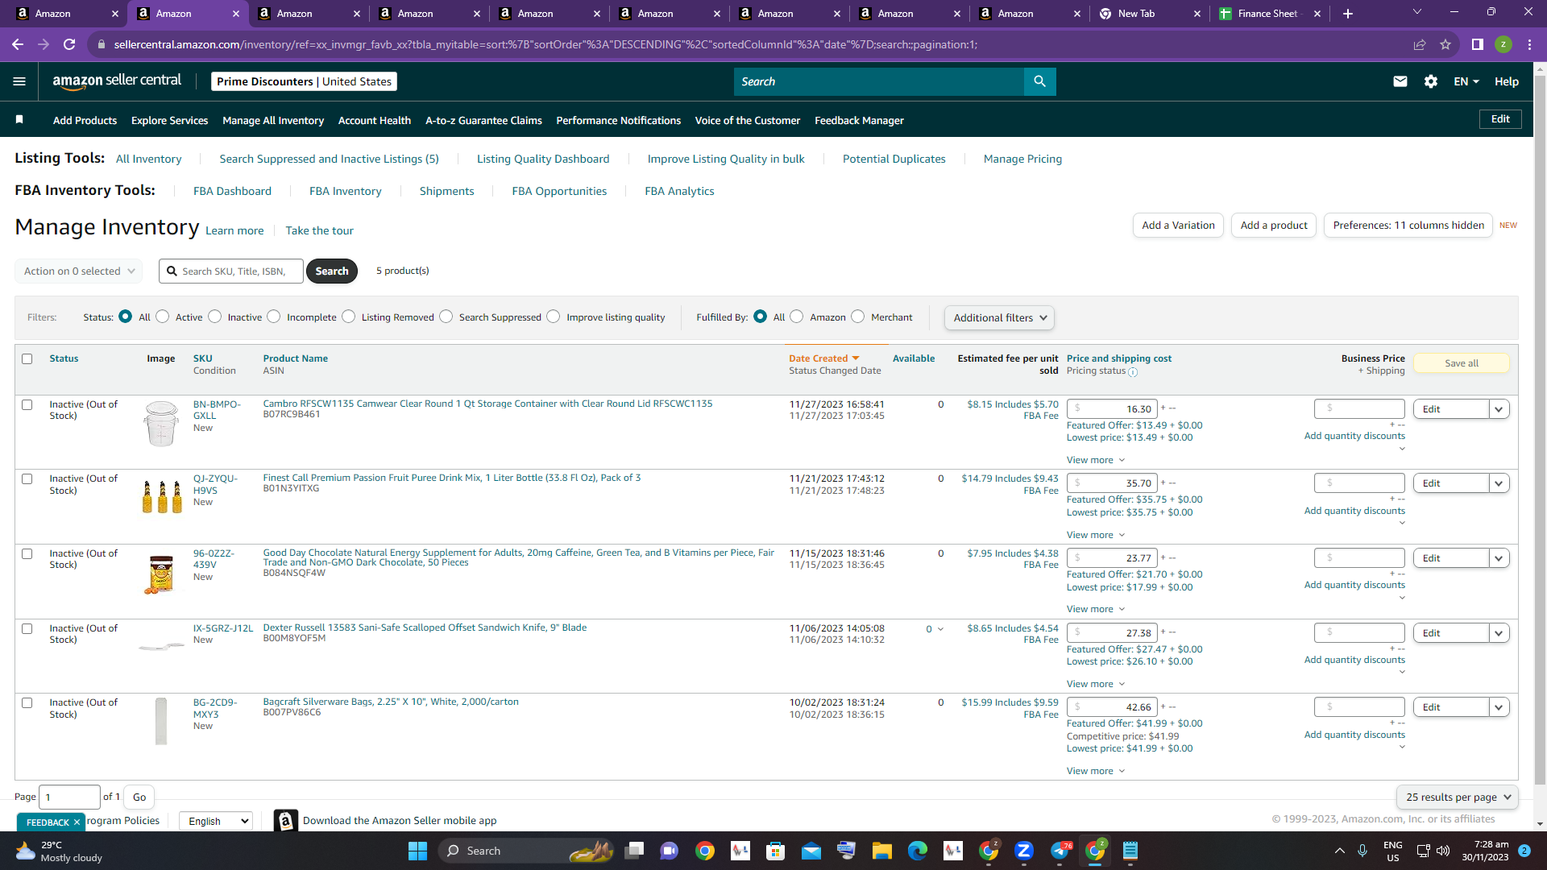The height and width of the screenshot is (870, 1547).
Task: Open the Action on 0 selected dropdown
Action: pos(79,271)
